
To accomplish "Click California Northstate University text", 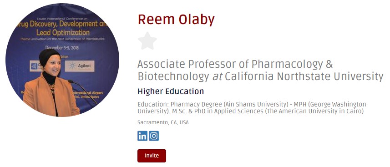I will click(x=304, y=76).
